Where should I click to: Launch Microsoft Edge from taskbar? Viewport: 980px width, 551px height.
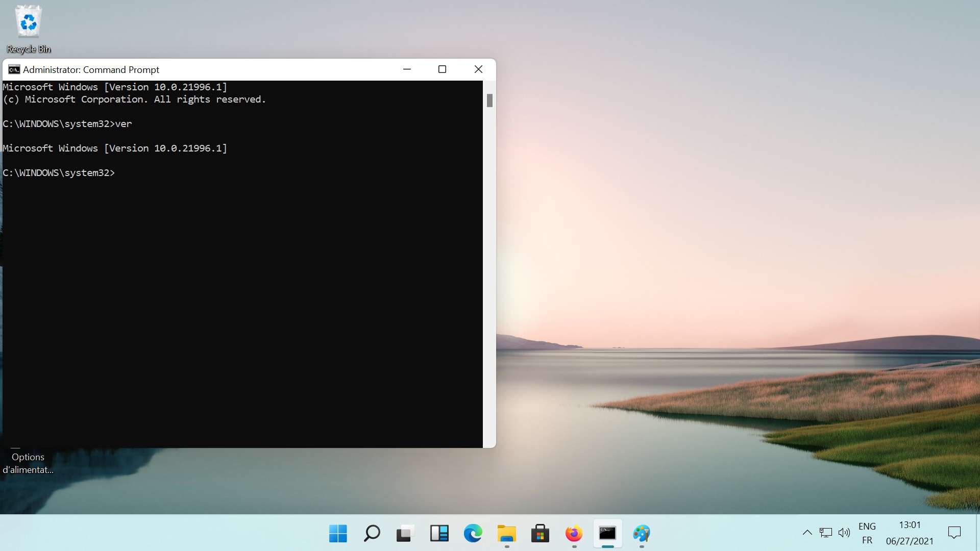(473, 534)
